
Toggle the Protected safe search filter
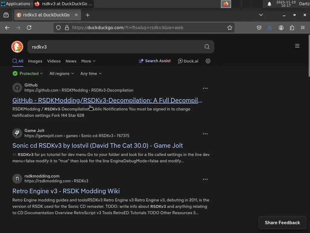(x=28, y=73)
